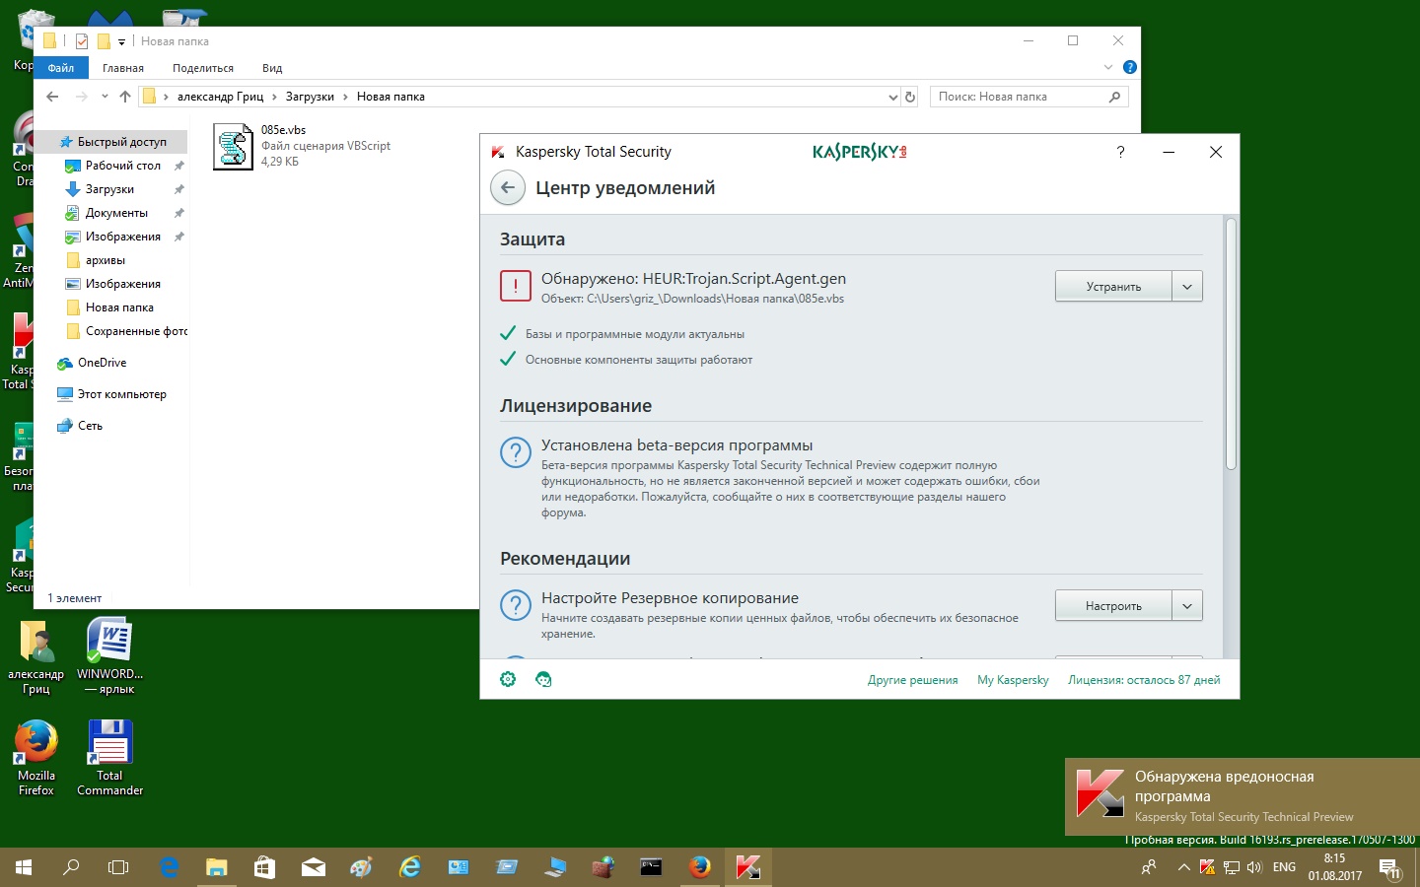Expand breadcrumb chevron after Загрузки
Image resolution: width=1420 pixels, height=887 pixels.
tap(345, 97)
